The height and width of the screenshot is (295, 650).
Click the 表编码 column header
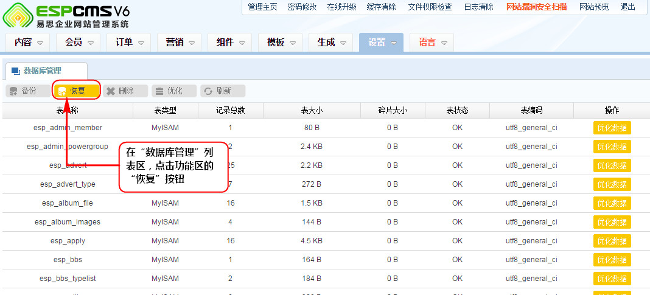[x=532, y=110]
